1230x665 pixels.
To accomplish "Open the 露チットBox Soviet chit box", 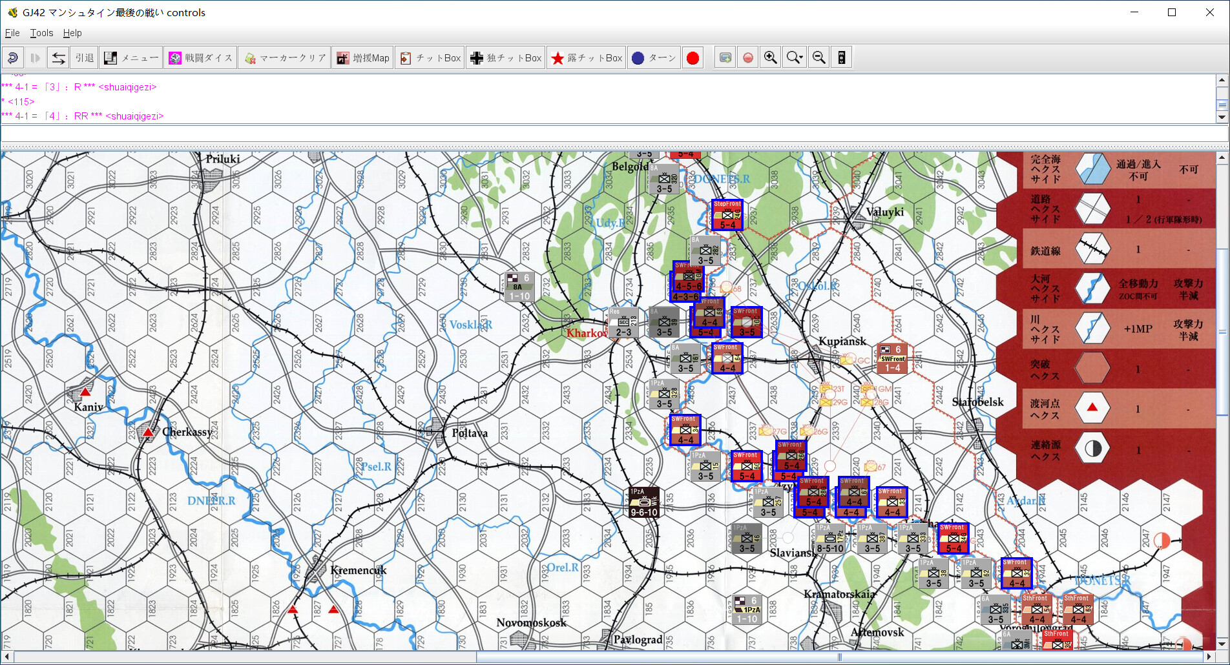I will pos(587,58).
